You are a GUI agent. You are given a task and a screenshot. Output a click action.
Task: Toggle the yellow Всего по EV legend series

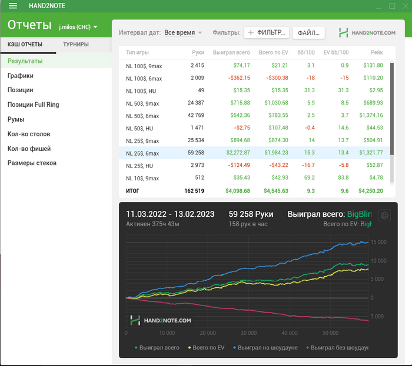point(206,348)
